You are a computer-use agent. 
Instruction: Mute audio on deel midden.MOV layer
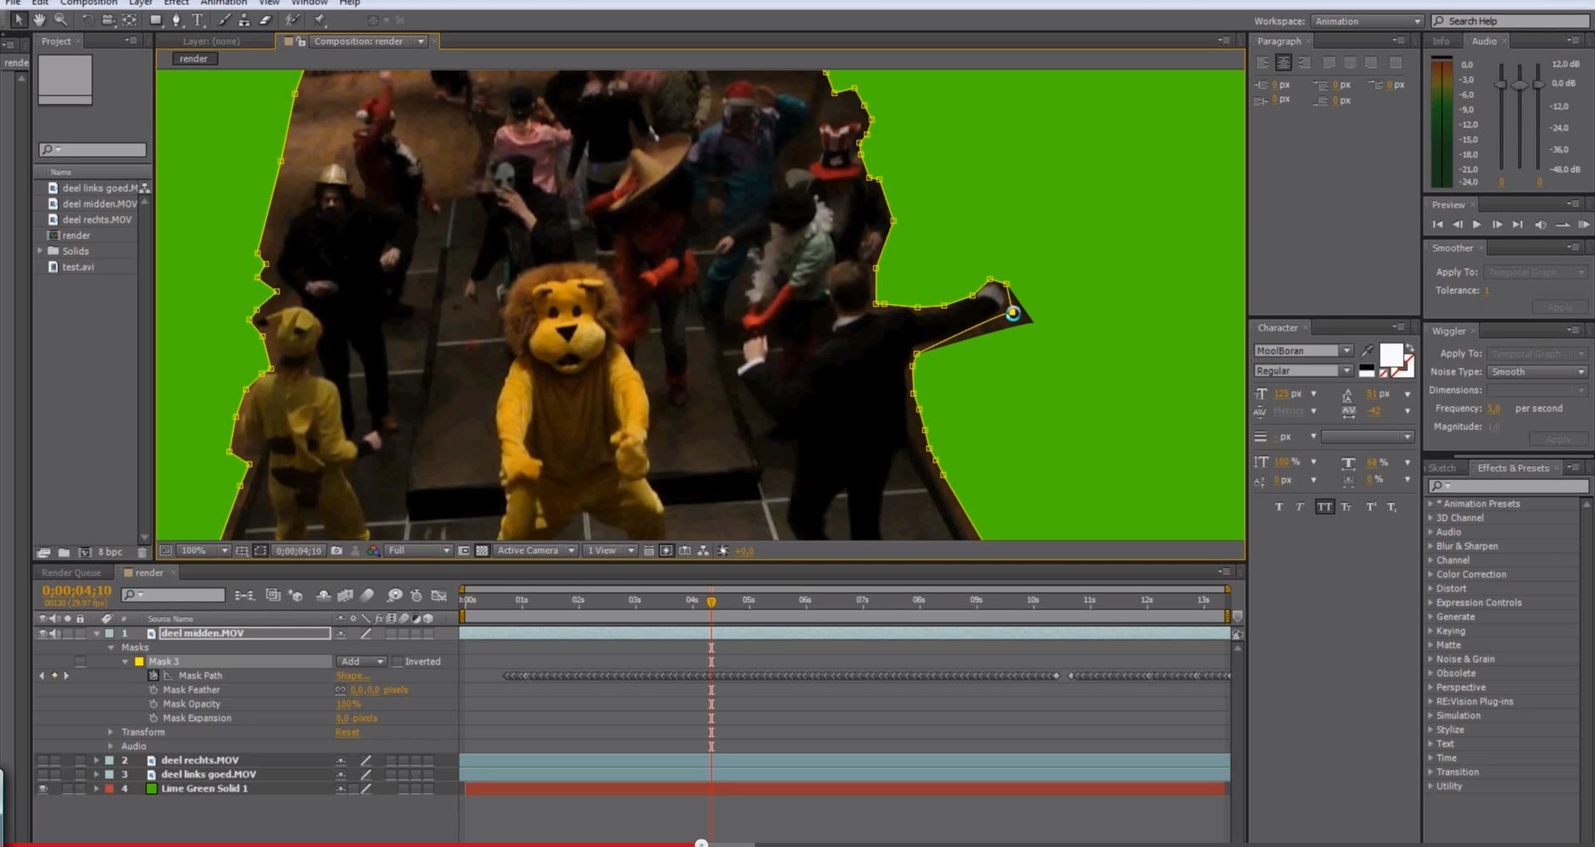pos(56,633)
